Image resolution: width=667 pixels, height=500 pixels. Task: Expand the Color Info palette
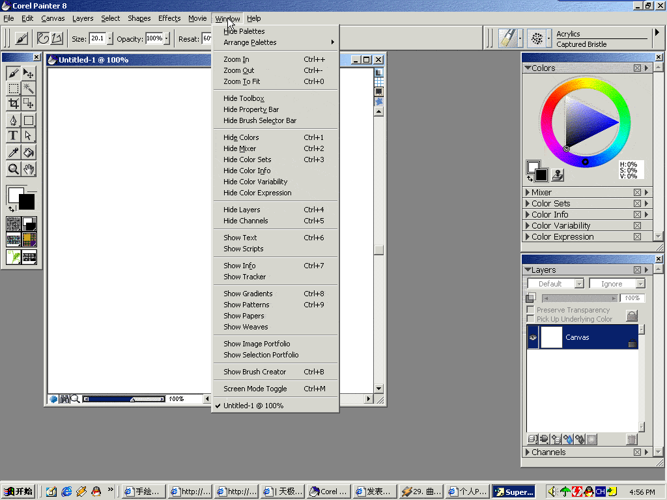point(528,214)
